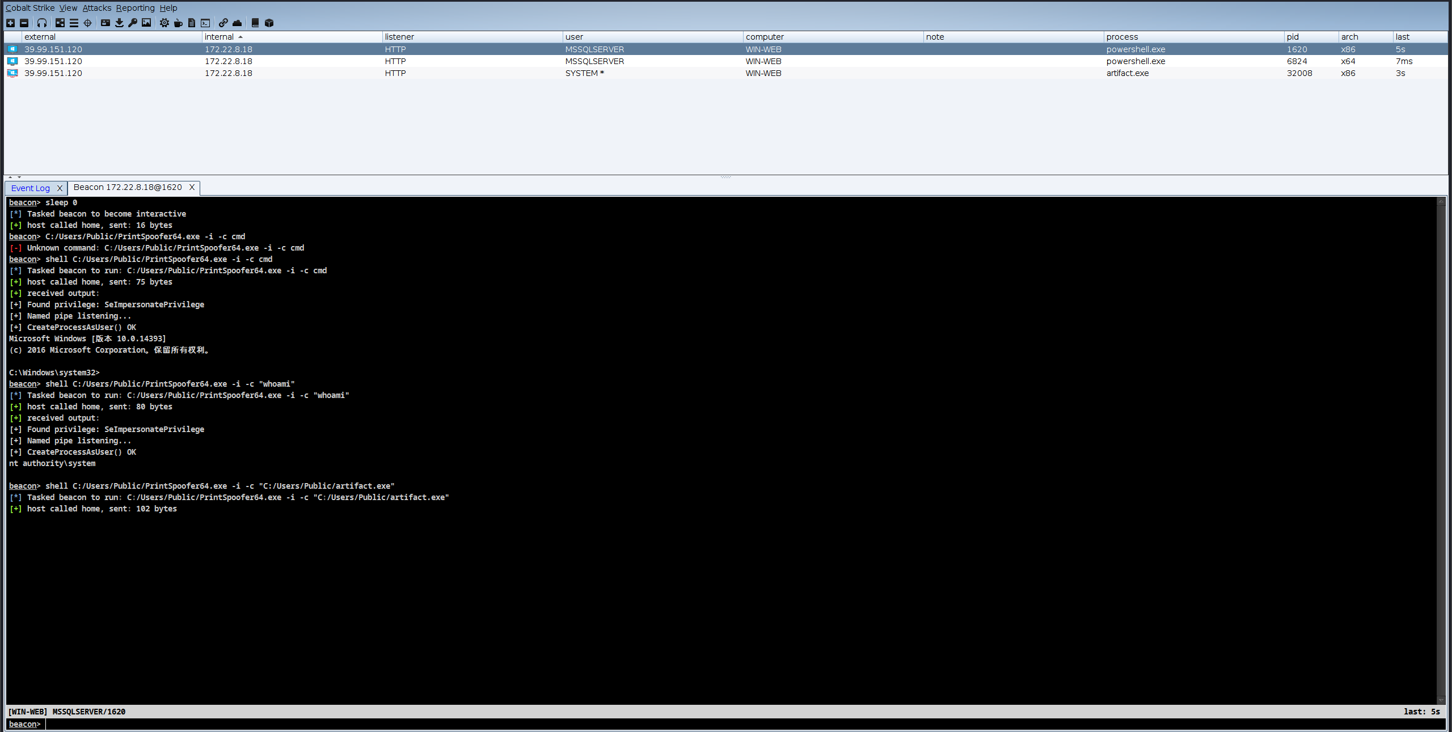Click the downloaded files arrow icon
This screenshot has height=732, width=1452.
click(x=119, y=23)
